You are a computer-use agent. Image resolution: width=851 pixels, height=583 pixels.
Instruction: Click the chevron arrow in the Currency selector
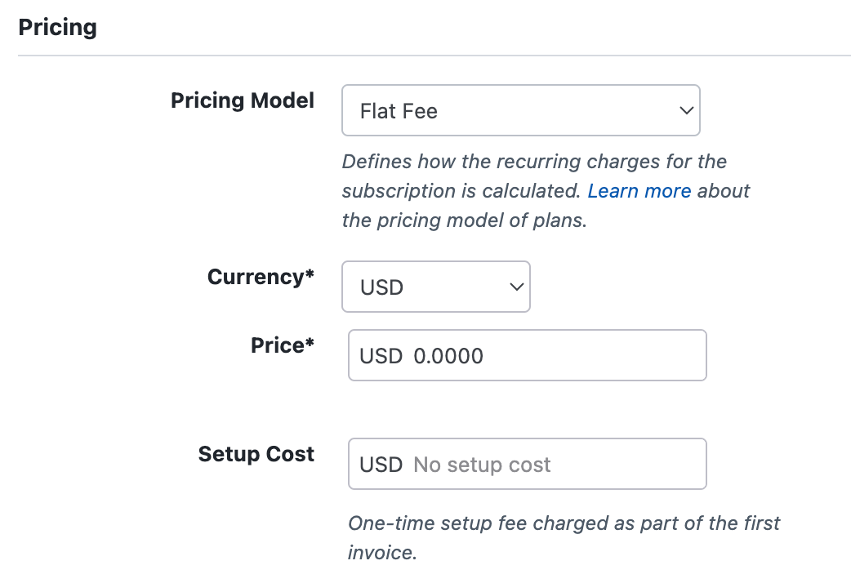(515, 287)
